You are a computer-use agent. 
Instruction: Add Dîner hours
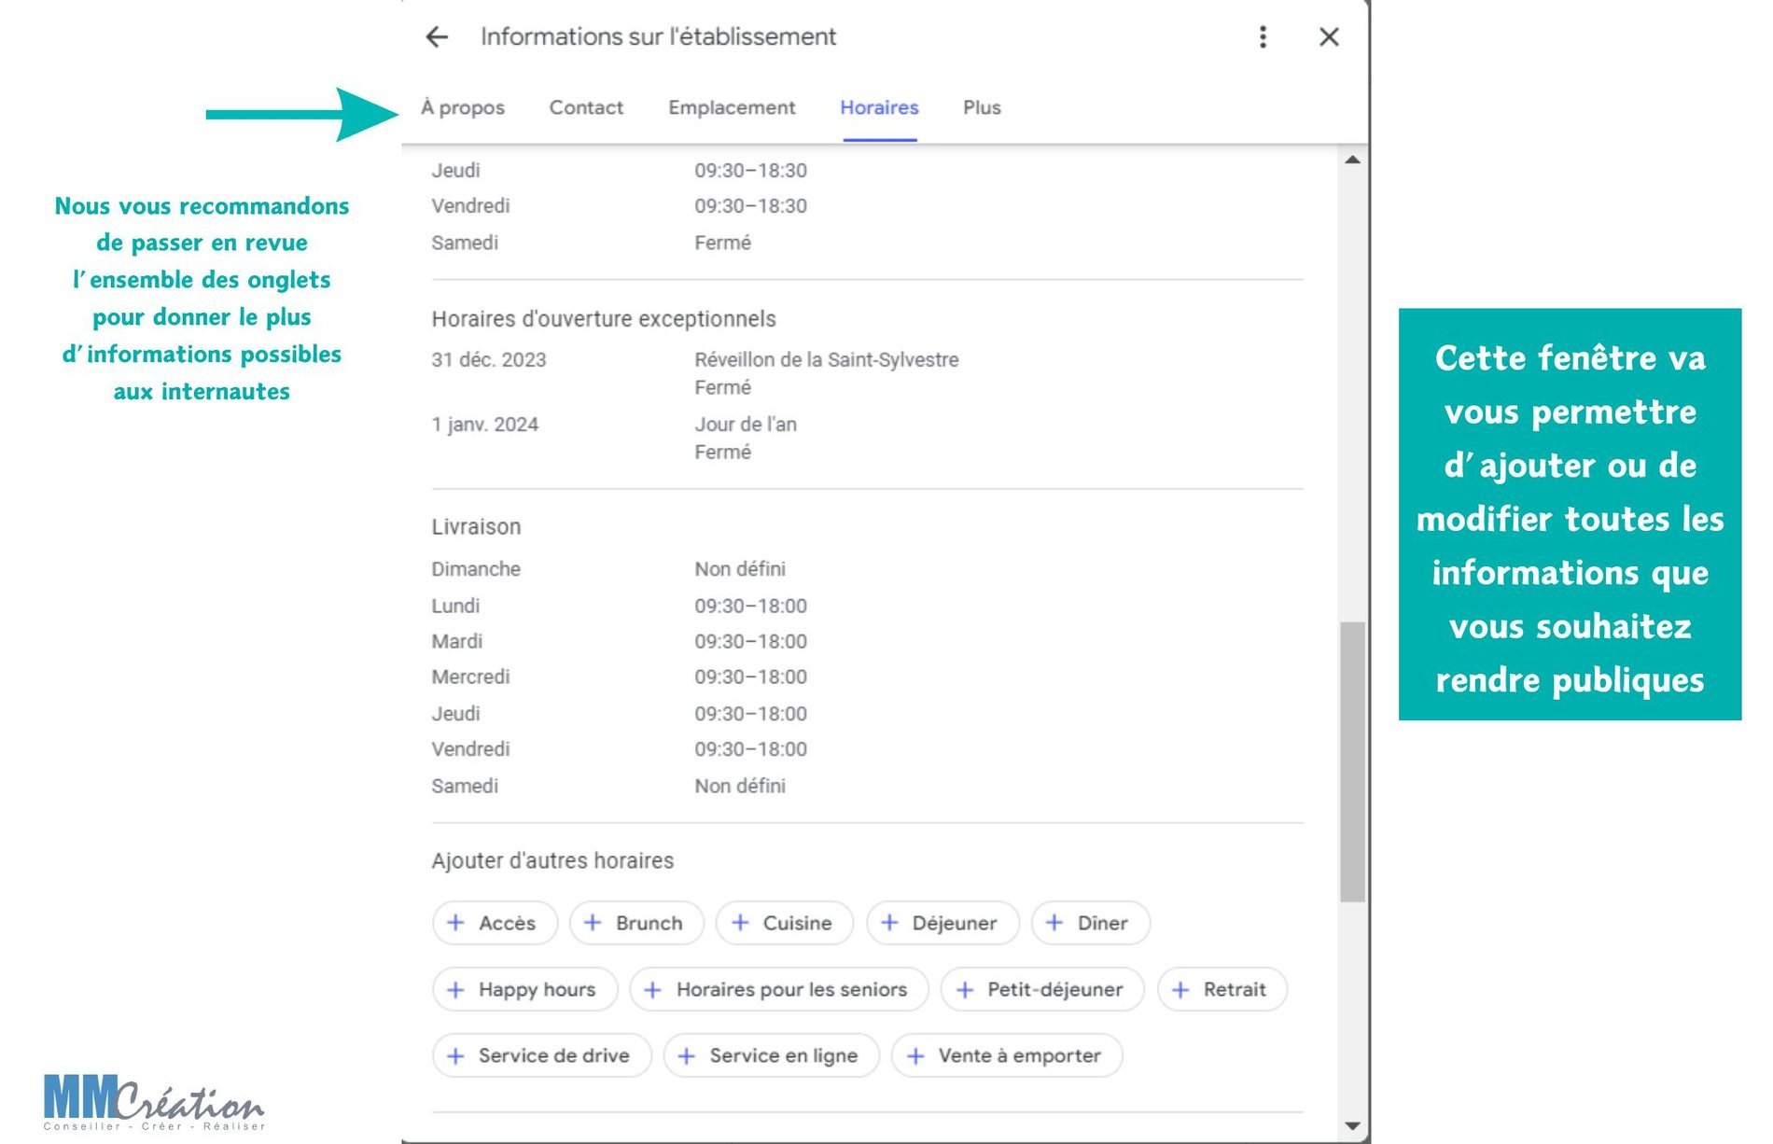1090,923
